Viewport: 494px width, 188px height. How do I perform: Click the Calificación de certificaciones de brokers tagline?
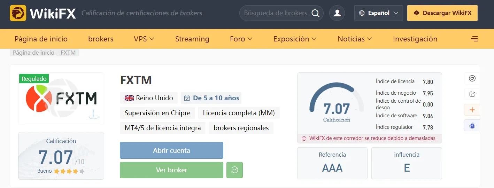pyautogui.click(x=142, y=13)
